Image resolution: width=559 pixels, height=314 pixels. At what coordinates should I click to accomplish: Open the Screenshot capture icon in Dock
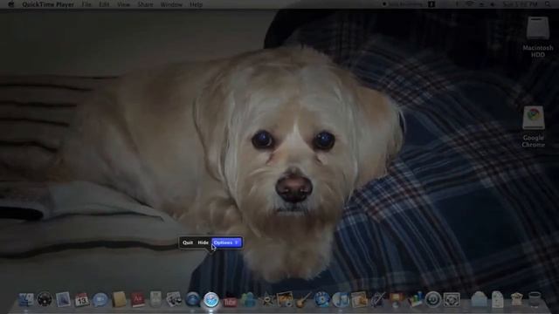[x=452, y=299]
